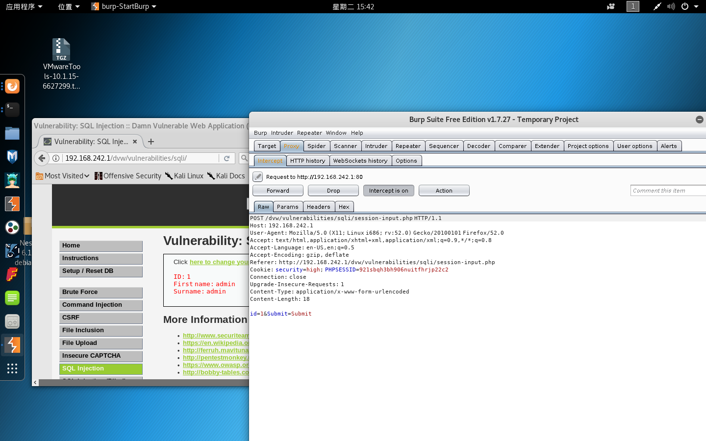
Task: Open the Action button menu
Action: tap(444, 191)
